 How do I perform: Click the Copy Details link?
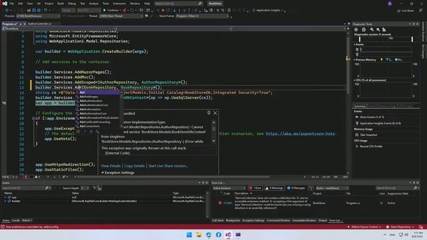point(134,166)
